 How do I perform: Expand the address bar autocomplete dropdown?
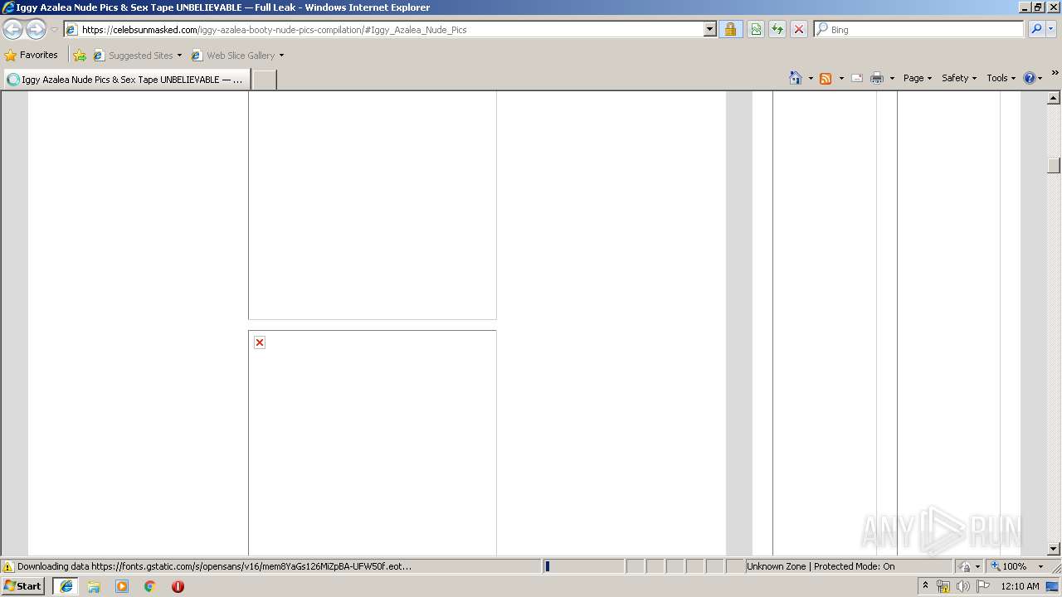pos(709,30)
